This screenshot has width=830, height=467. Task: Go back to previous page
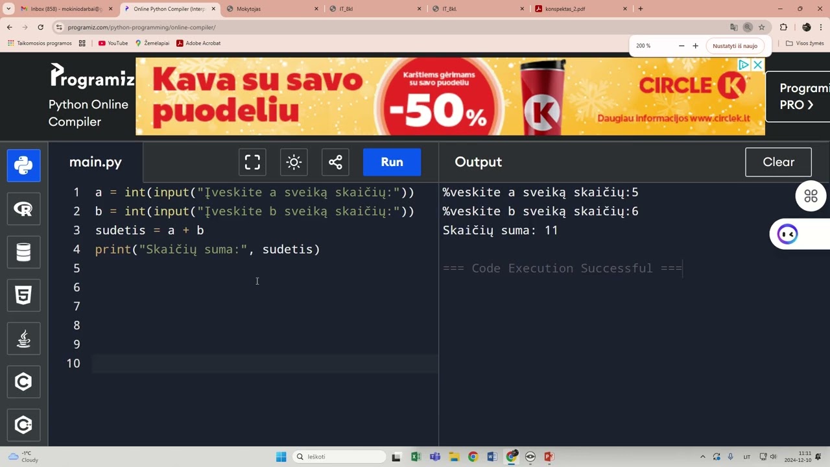pyautogui.click(x=10, y=27)
